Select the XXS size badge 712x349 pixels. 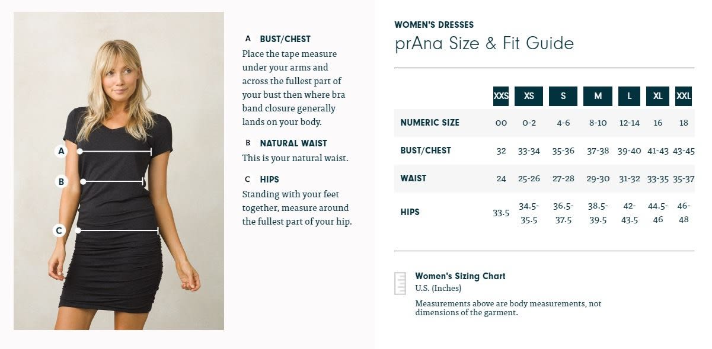pyautogui.click(x=501, y=96)
